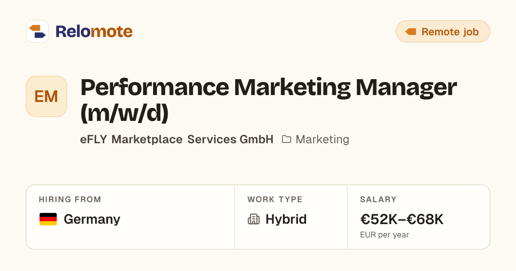Click the EUR per year text
516x271 pixels.
click(384, 235)
